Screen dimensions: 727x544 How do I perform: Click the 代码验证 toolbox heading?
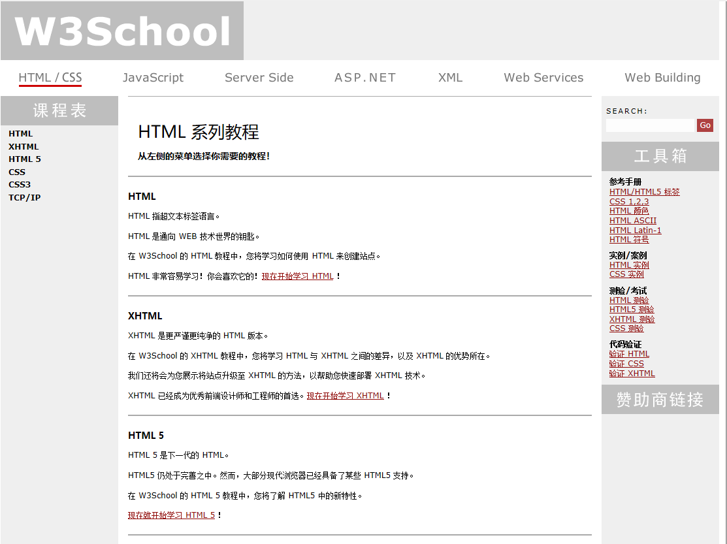click(x=625, y=344)
